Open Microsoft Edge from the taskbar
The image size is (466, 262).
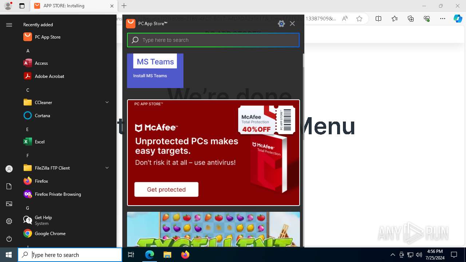(150, 255)
